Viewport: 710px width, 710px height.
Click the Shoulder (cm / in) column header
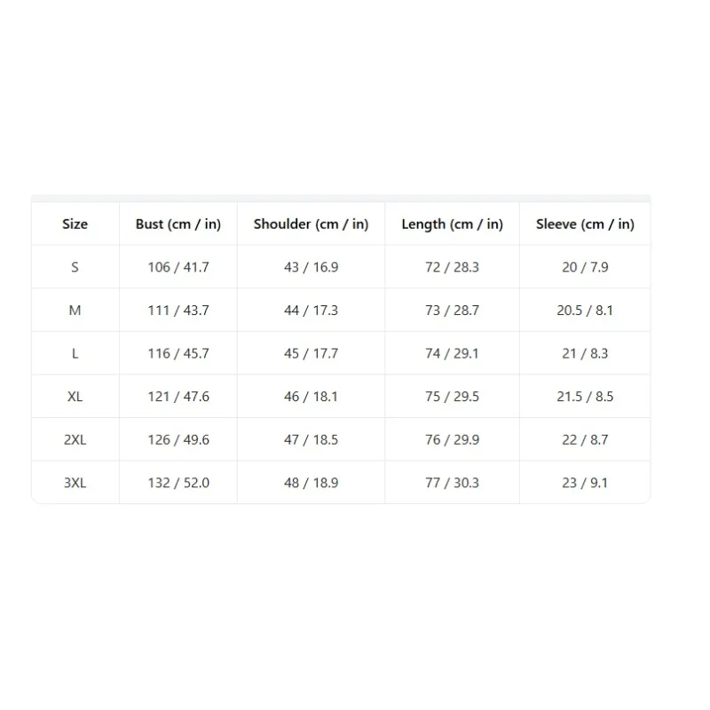(x=312, y=225)
